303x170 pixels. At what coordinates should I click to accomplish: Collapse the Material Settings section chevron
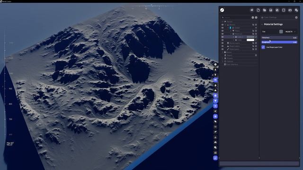[262, 24]
